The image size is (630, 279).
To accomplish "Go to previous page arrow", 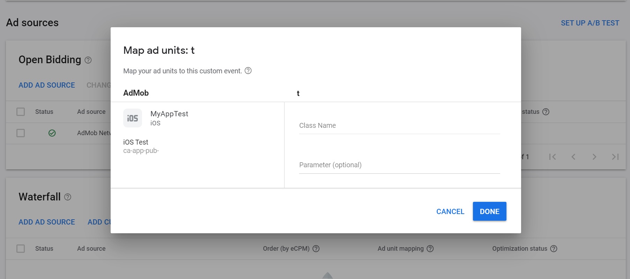I will [x=573, y=157].
